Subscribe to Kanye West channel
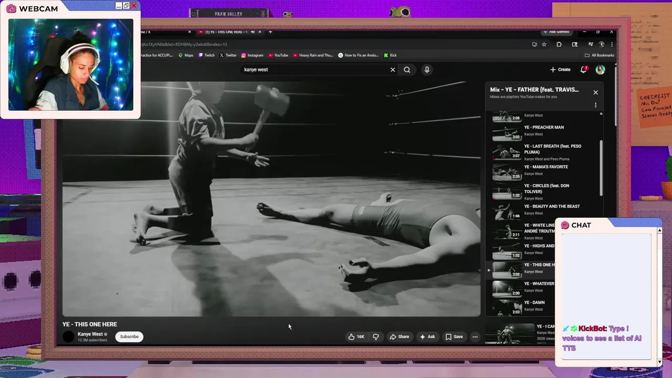Screen dimensions: 672x378 129,337
